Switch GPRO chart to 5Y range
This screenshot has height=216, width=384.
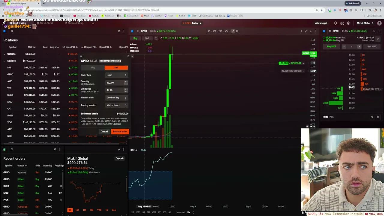point(164,212)
